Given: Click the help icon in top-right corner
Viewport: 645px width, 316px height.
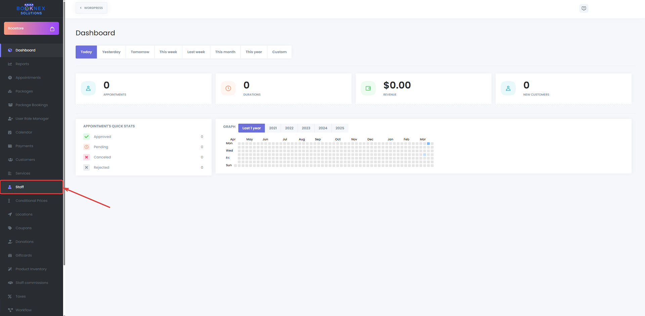Looking at the screenshot, I should click(584, 8).
